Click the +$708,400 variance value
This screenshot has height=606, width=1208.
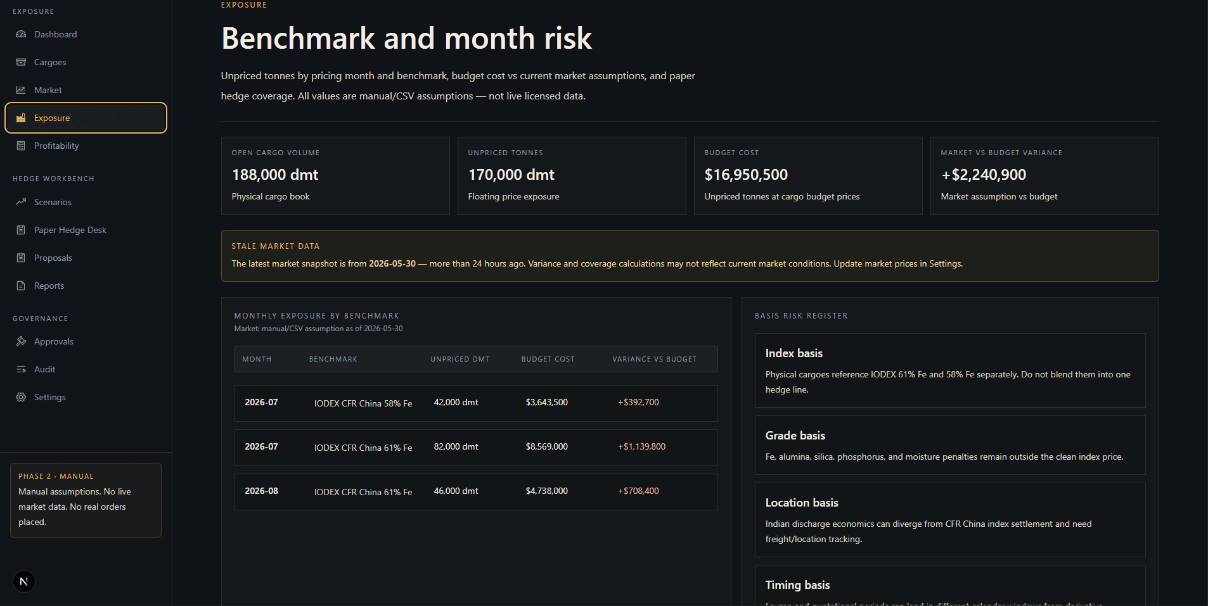tap(639, 491)
